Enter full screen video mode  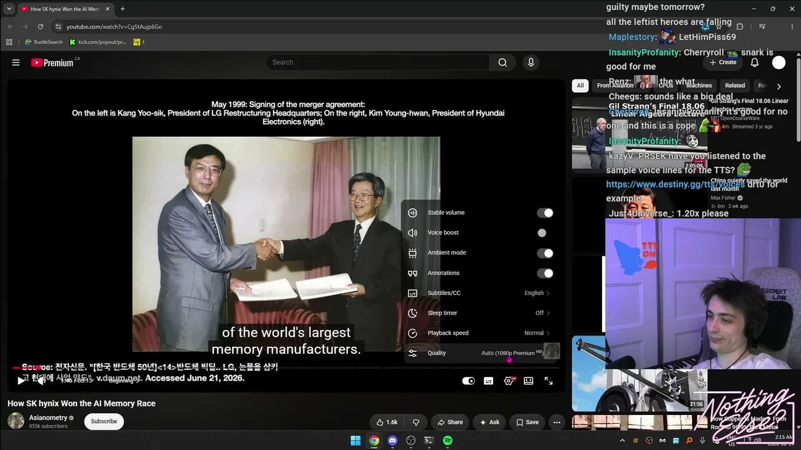coord(548,381)
